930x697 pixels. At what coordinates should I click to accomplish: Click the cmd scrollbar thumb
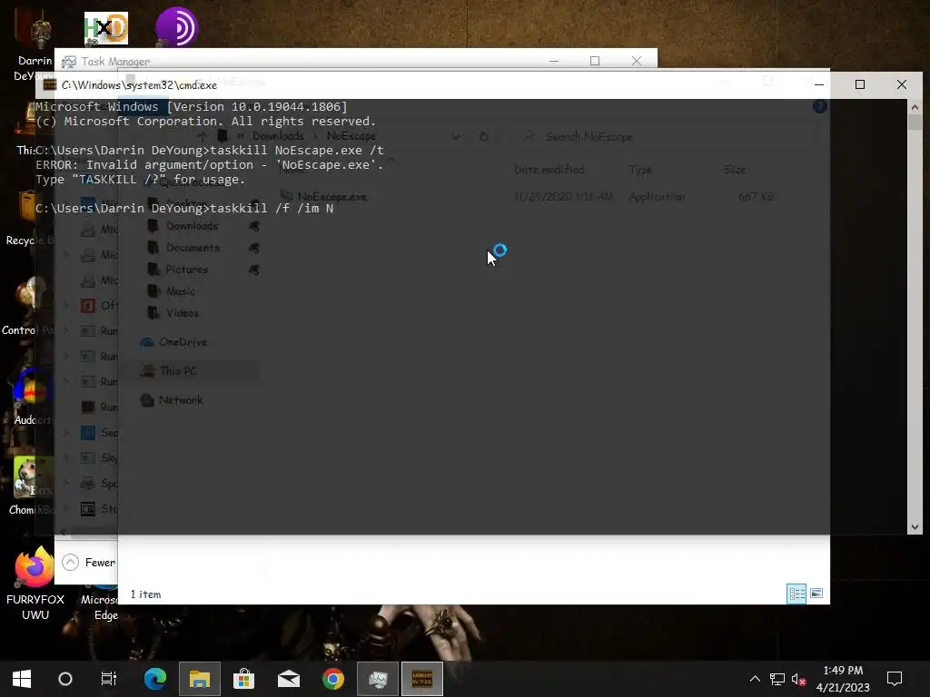pos(915,123)
